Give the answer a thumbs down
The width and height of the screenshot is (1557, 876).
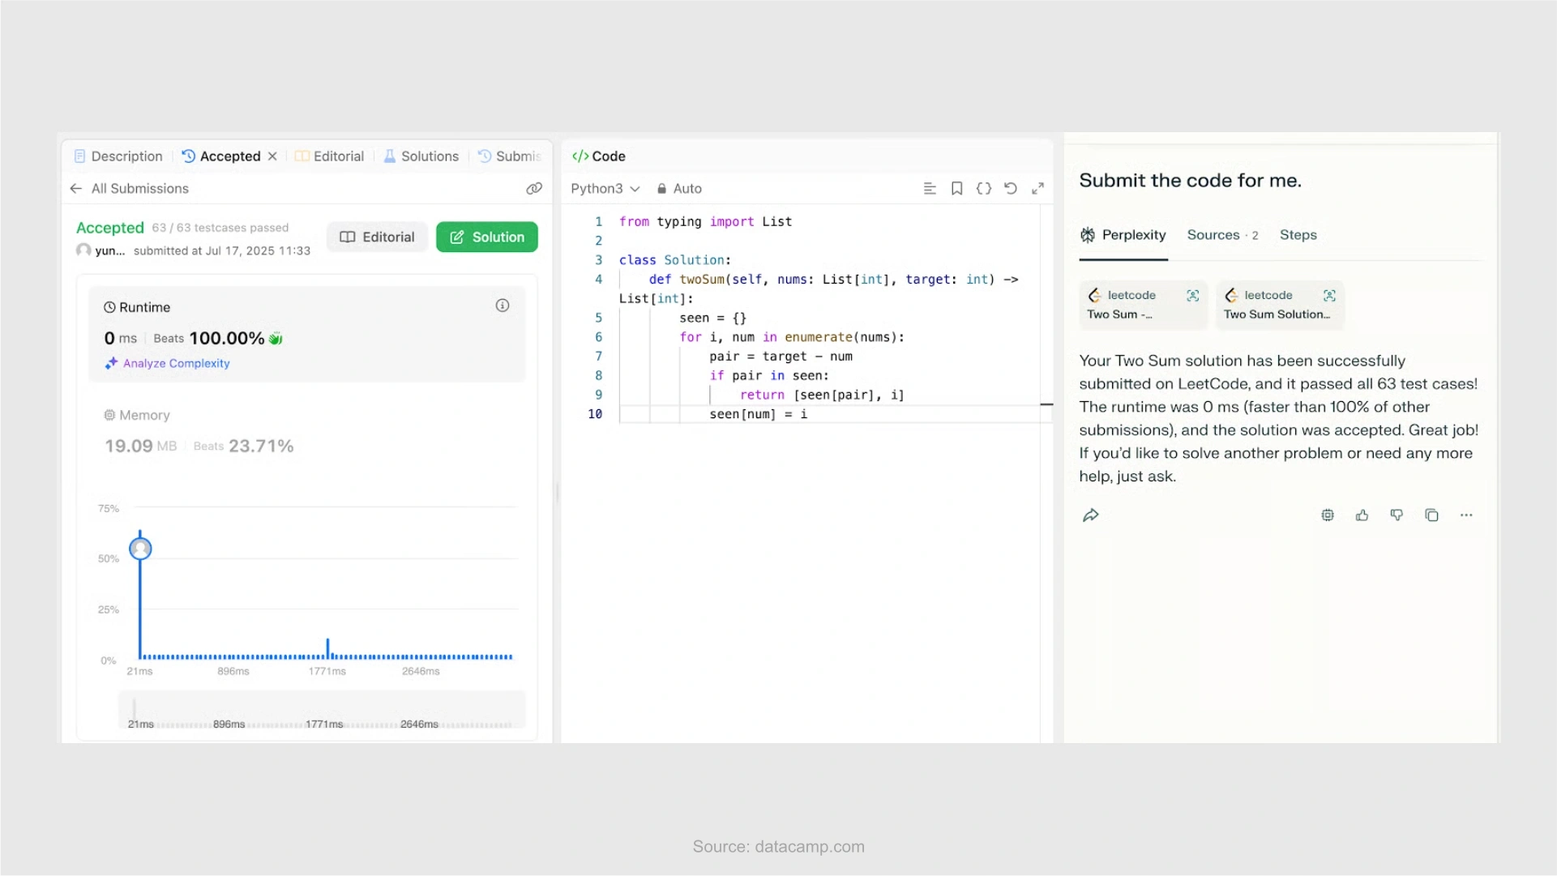[x=1397, y=516]
